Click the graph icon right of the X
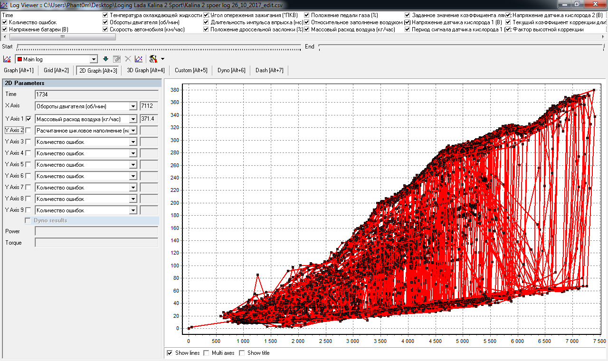608x361 pixels. coord(138,59)
